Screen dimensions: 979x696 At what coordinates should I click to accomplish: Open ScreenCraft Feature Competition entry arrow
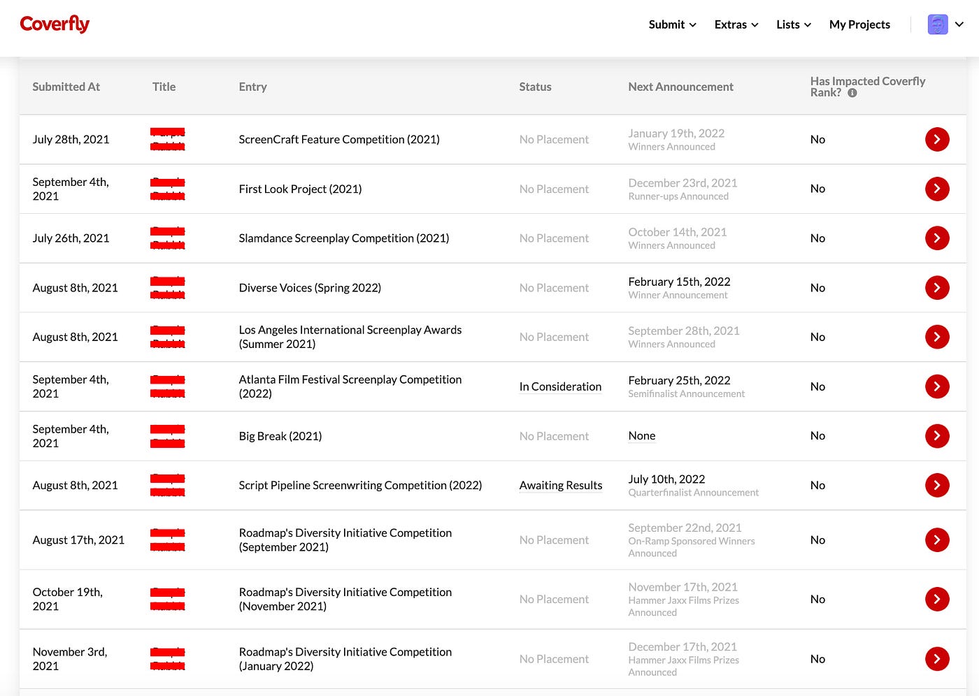click(x=937, y=139)
